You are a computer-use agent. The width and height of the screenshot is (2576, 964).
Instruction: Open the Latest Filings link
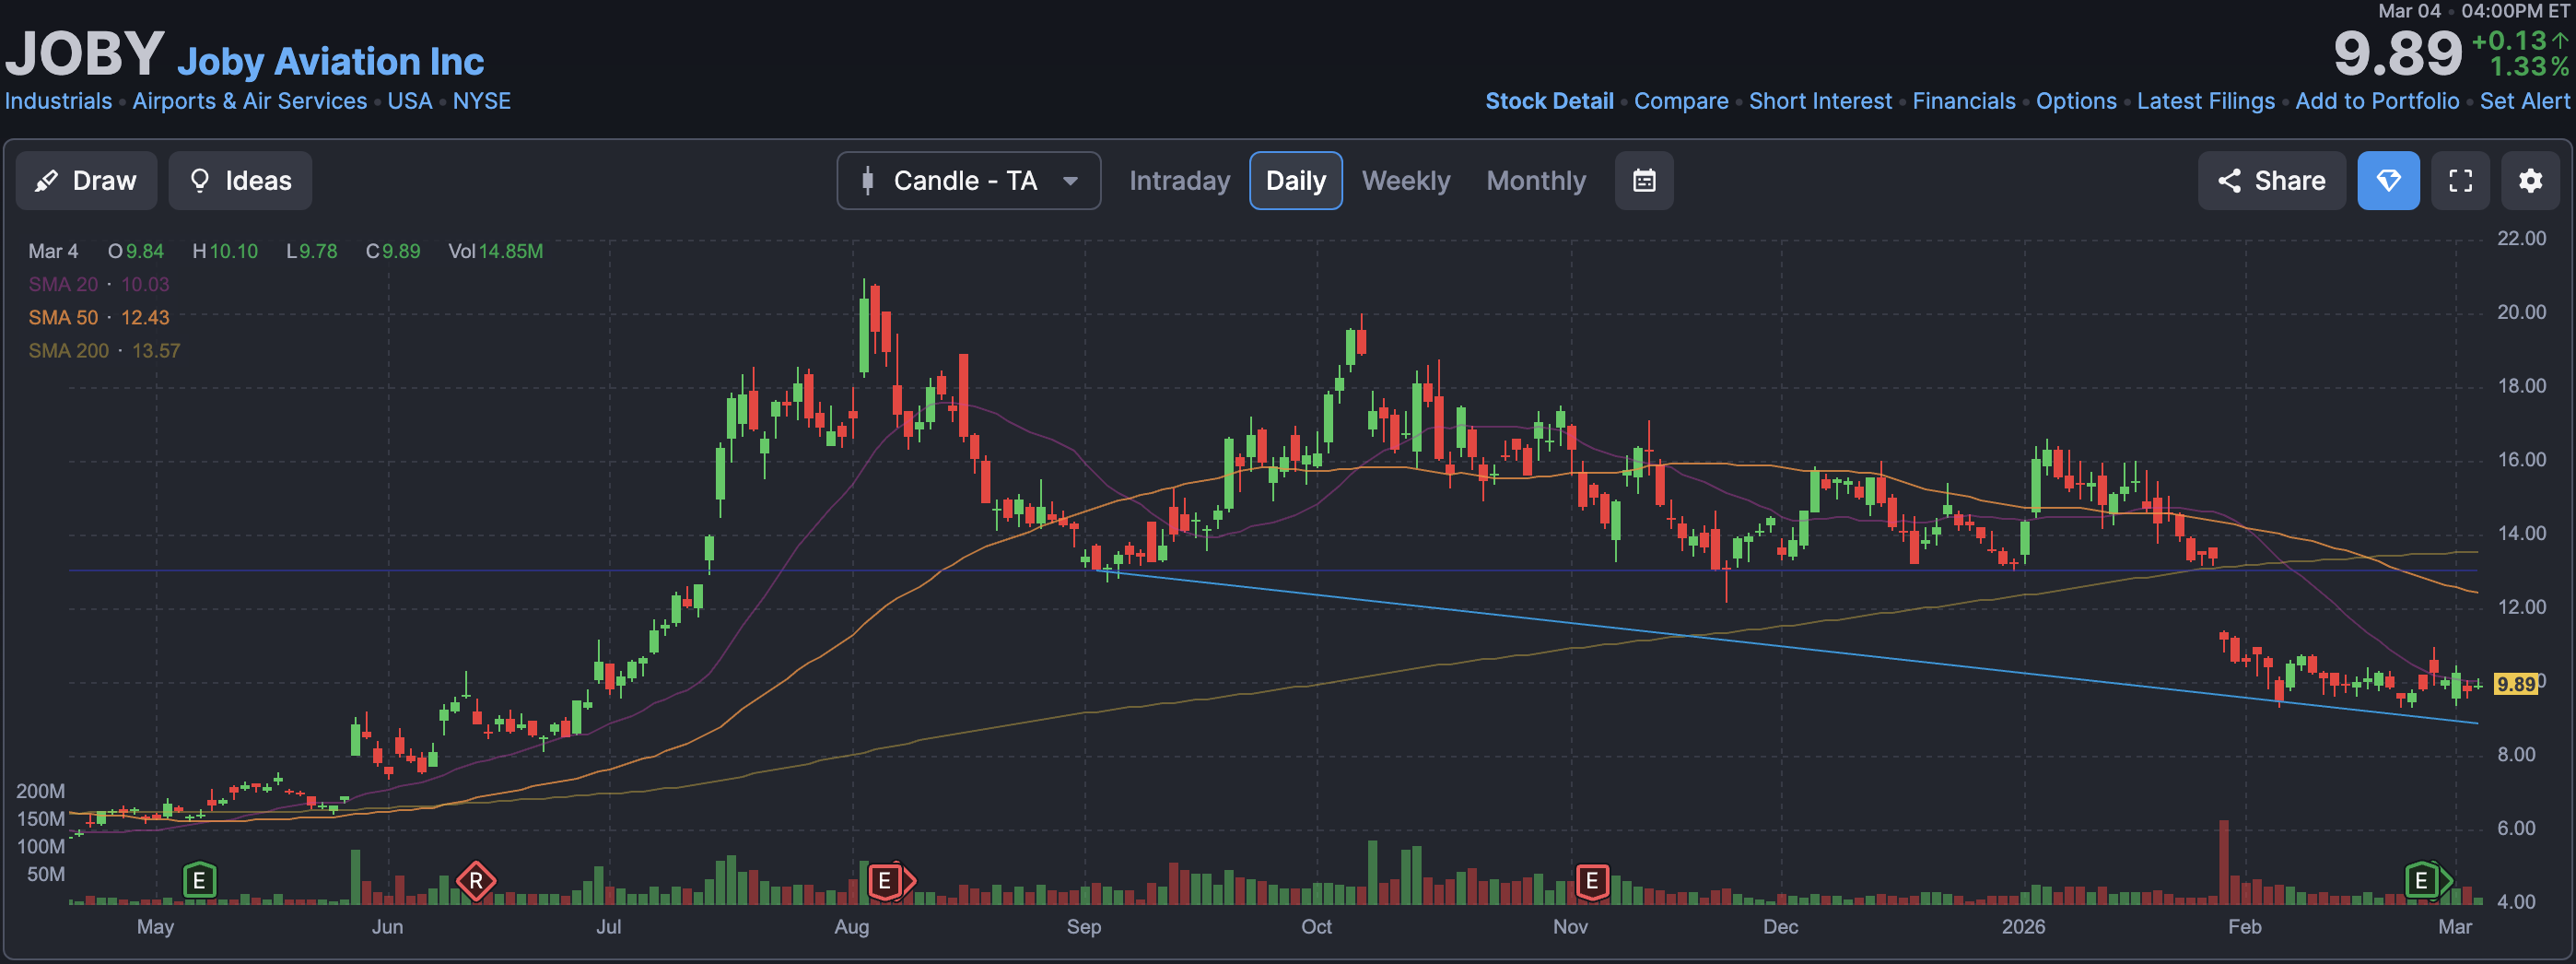2205,101
